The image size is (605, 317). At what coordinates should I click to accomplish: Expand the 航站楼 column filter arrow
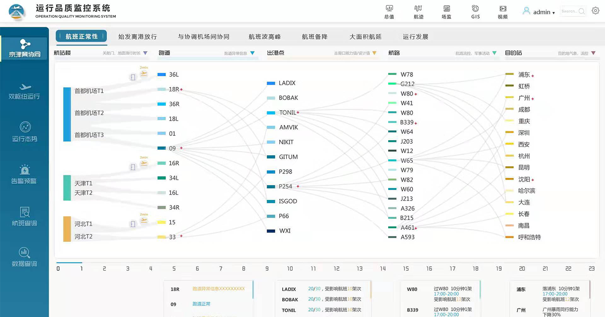pyautogui.click(x=145, y=53)
